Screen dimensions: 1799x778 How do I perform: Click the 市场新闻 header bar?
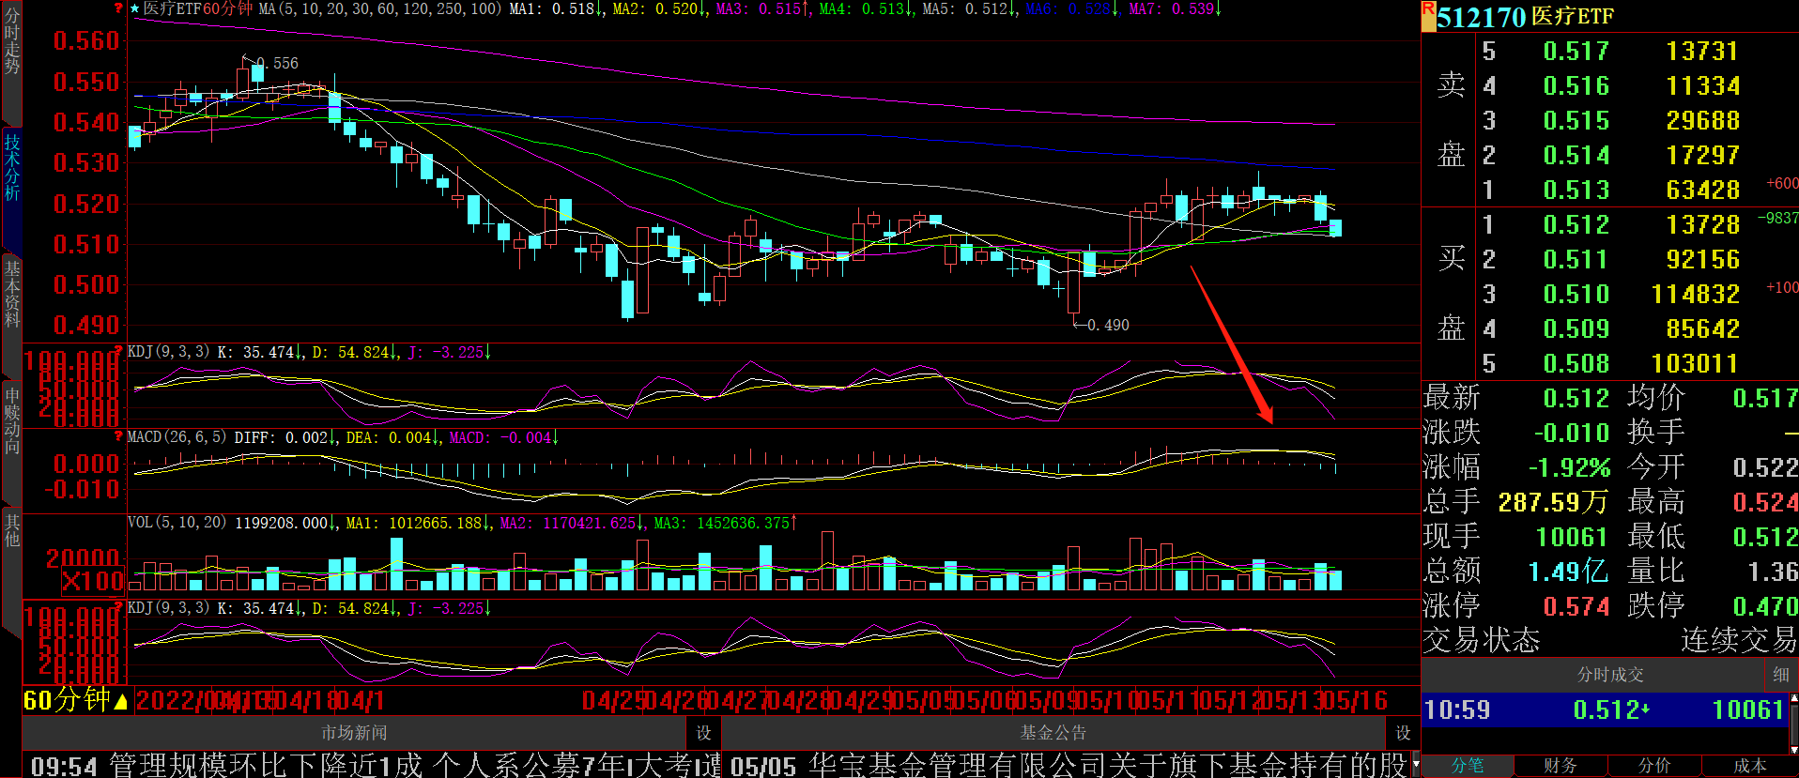pos(354,733)
